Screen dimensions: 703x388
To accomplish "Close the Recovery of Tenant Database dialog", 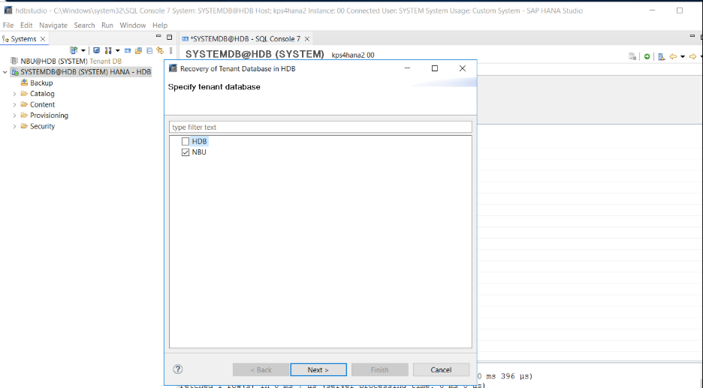I will 462,68.
